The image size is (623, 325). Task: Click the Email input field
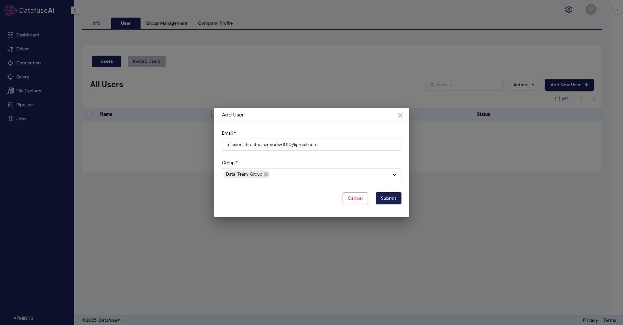click(x=311, y=144)
